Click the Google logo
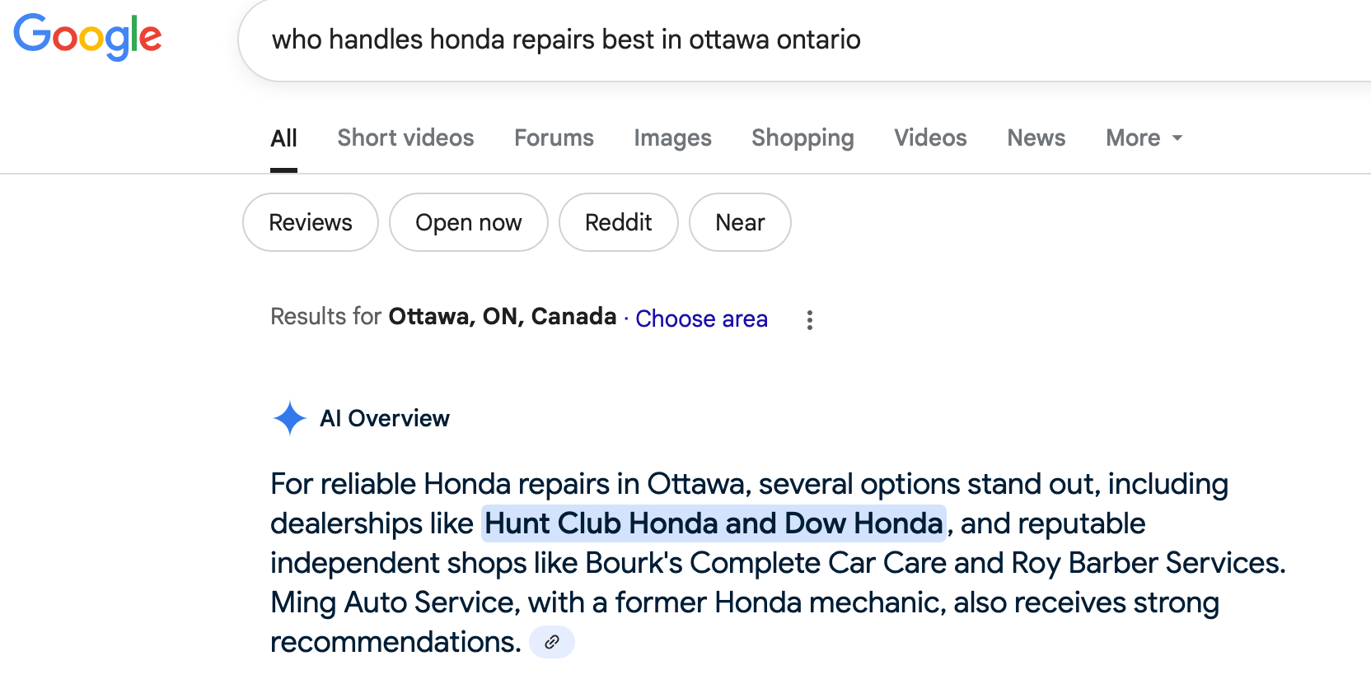This screenshot has height=693, width=1371. pyautogui.click(x=87, y=37)
